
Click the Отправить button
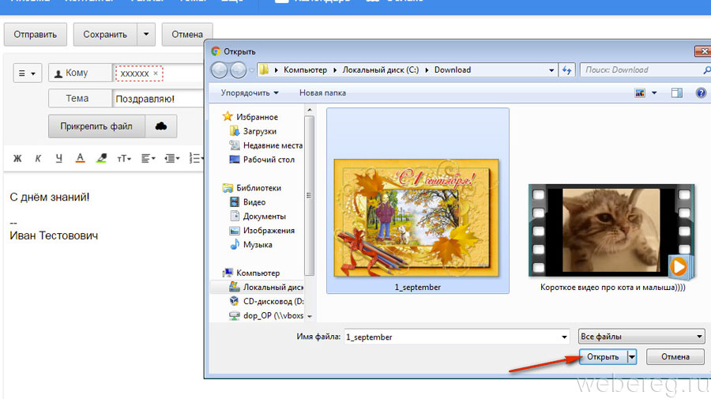(36, 35)
